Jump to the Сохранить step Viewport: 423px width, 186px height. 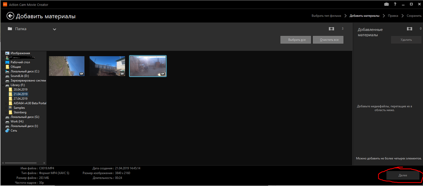tap(413, 16)
